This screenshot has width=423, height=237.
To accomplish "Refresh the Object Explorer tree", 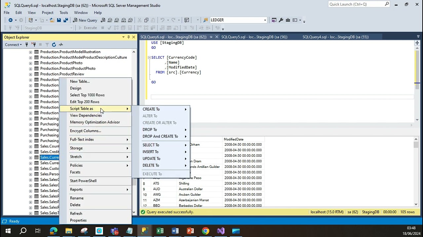I will tap(54, 45).
